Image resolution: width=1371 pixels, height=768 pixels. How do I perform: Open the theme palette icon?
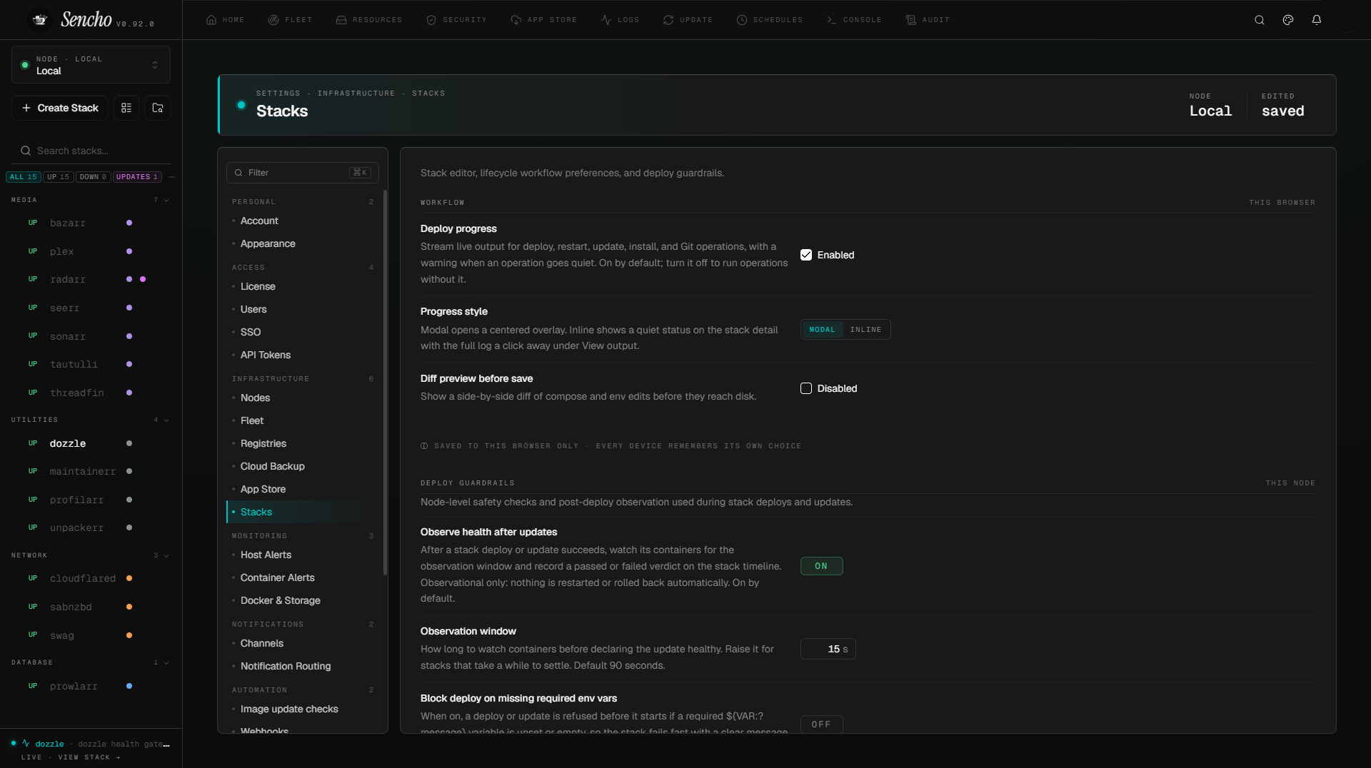tap(1288, 20)
